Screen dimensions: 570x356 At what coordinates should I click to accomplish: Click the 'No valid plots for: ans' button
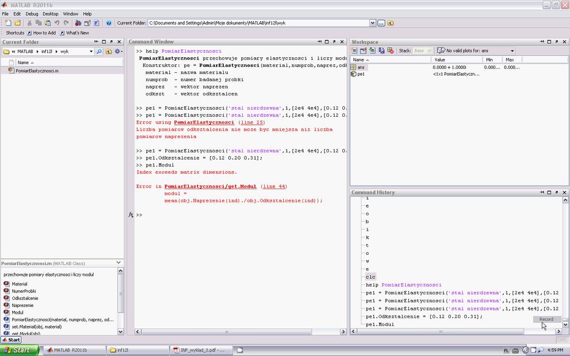click(473, 51)
